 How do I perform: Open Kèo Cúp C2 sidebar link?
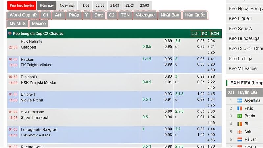(x=245, y=48)
